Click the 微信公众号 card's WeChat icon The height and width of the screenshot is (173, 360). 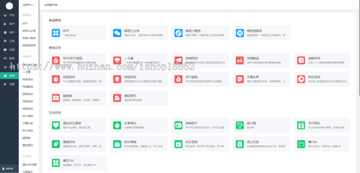coord(117,33)
